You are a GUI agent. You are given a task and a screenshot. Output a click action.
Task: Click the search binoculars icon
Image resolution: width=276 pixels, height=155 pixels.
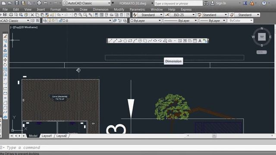206,3
